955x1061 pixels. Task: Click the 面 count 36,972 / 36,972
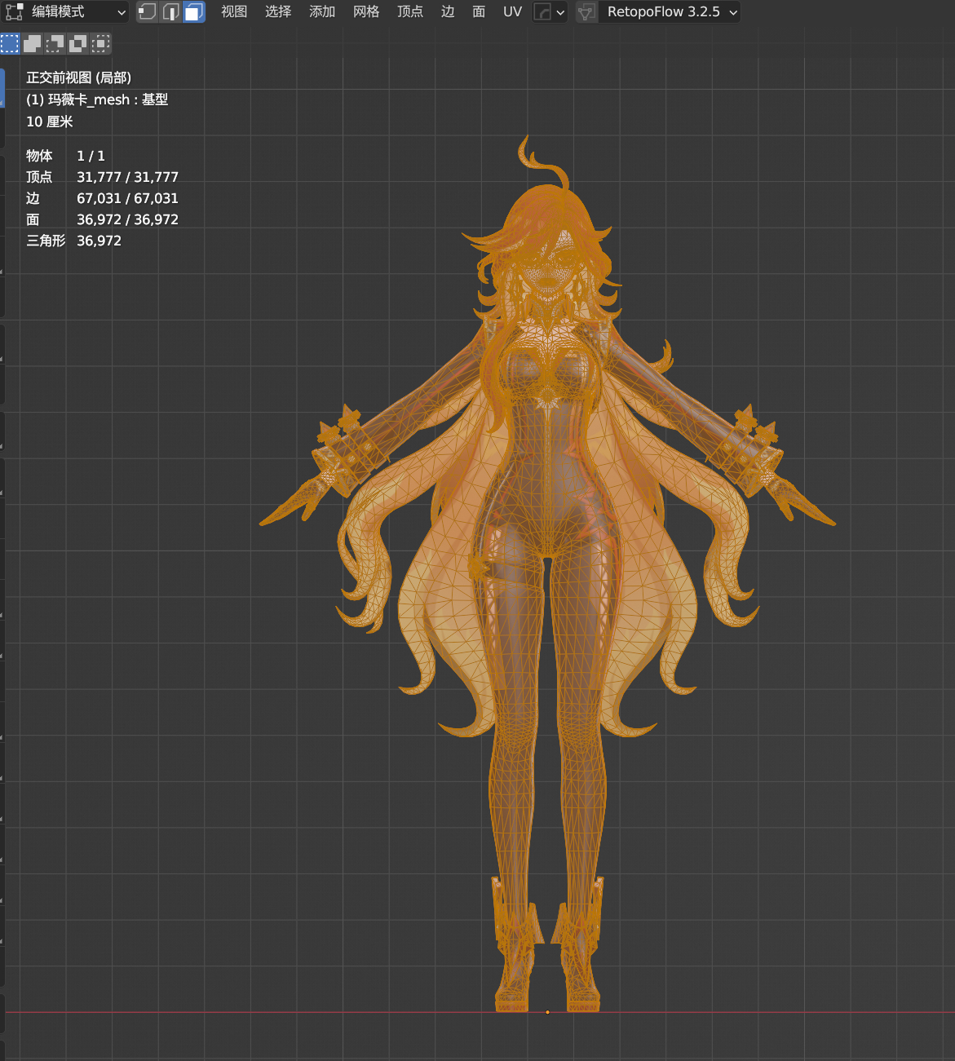pyautogui.click(x=127, y=219)
